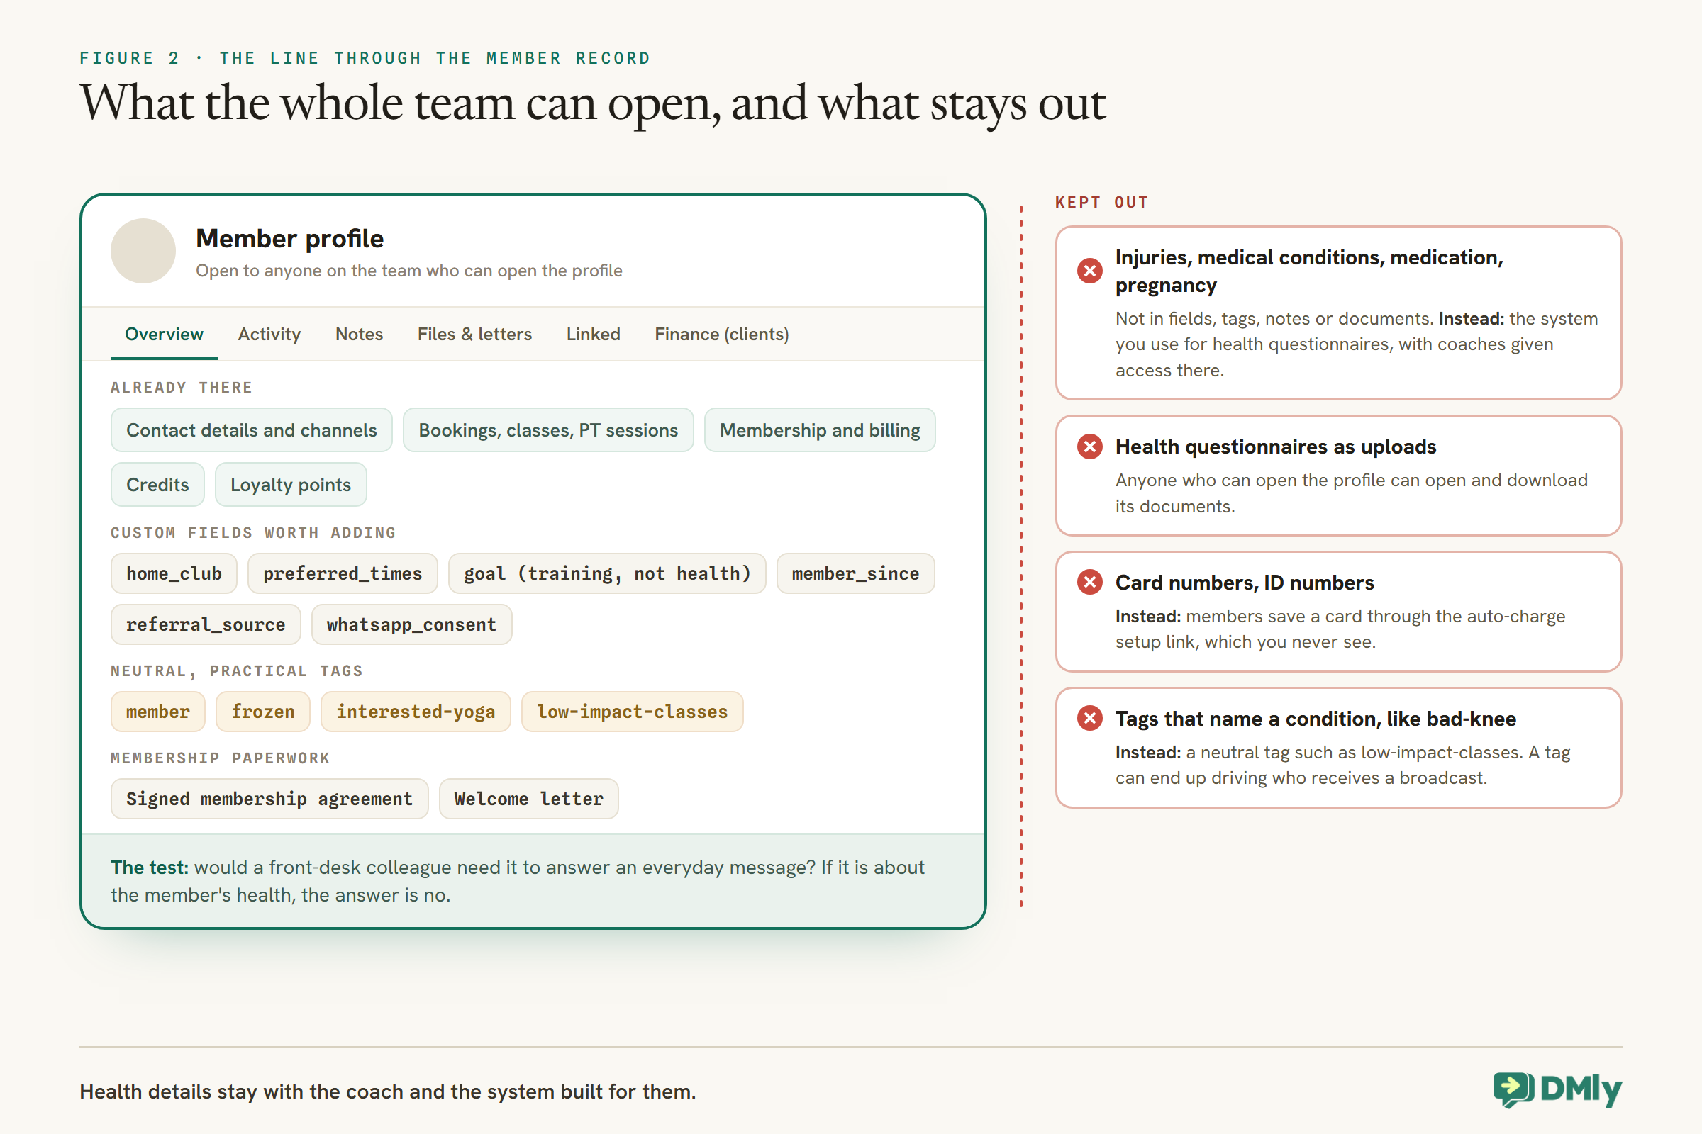Select the interested-yoga tag
Viewport: 1702px width, 1134px height.
416,712
